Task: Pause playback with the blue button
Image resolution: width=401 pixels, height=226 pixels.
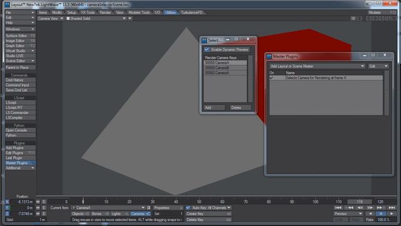Action: pyautogui.click(x=381, y=213)
